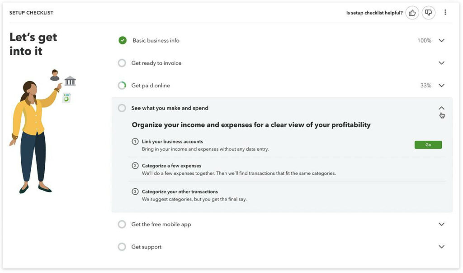Click the thumbs up feedback icon

pos(412,12)
